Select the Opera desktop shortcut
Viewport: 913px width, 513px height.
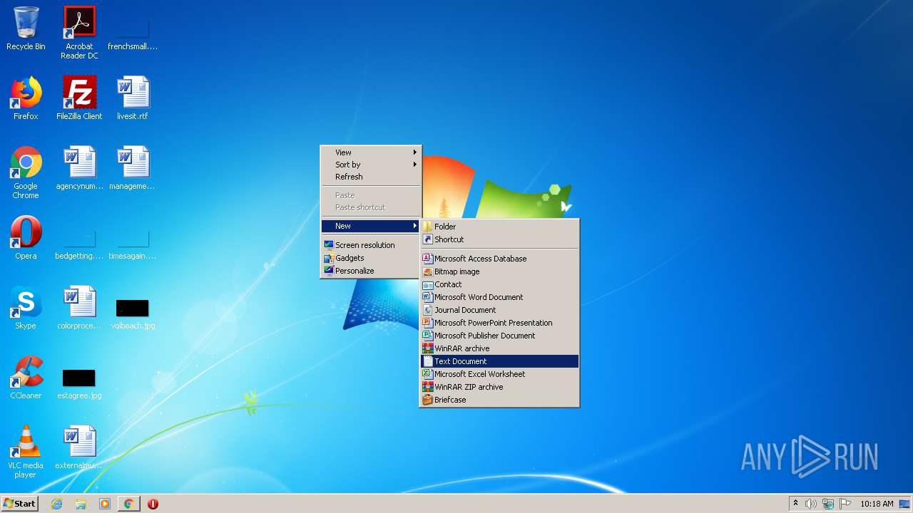click(x=26, y=238)
